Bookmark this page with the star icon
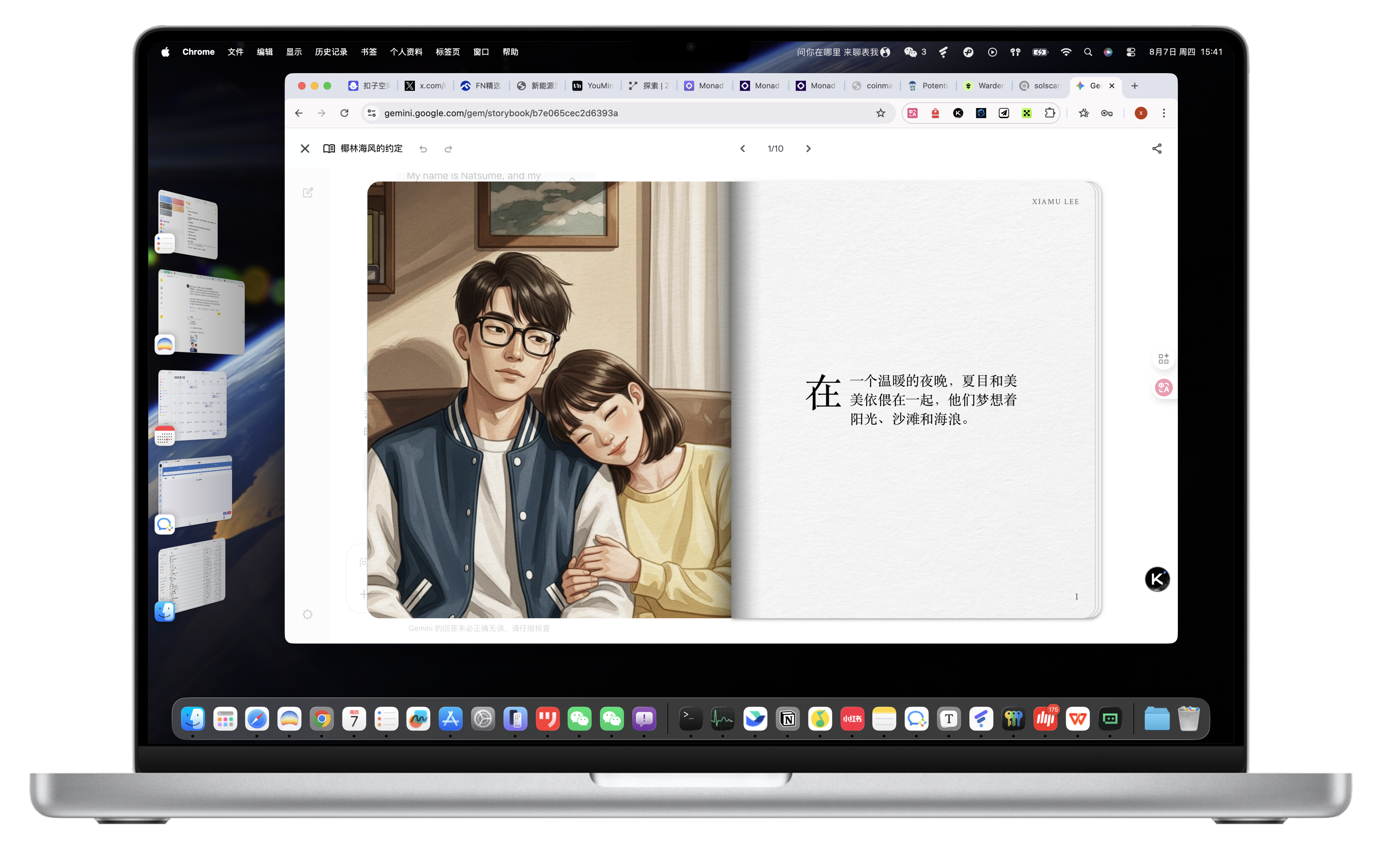 pyautogui.click(x=881, y=113)
